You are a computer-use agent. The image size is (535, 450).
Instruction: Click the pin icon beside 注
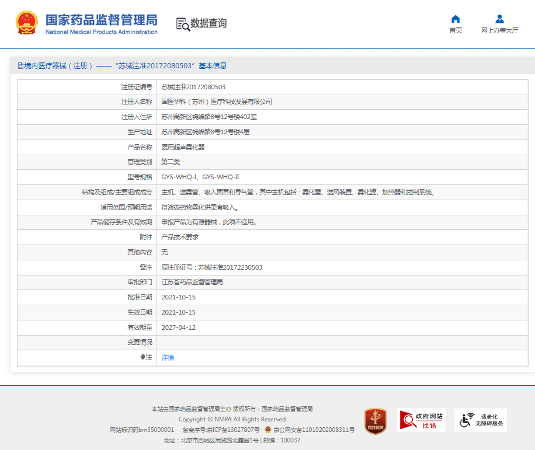point(143,357)
